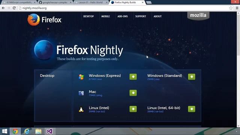Click the Windows (Express) link text

(x=105, y=76)
